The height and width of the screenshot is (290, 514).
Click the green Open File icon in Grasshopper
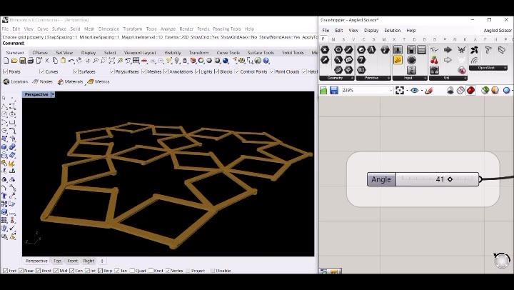[323, 90]
